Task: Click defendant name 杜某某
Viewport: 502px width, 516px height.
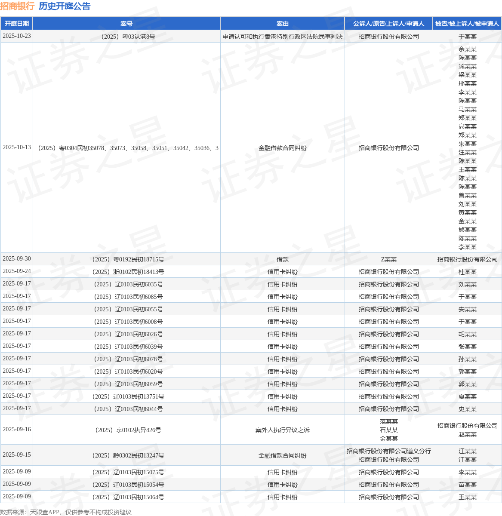Action: 468,272
